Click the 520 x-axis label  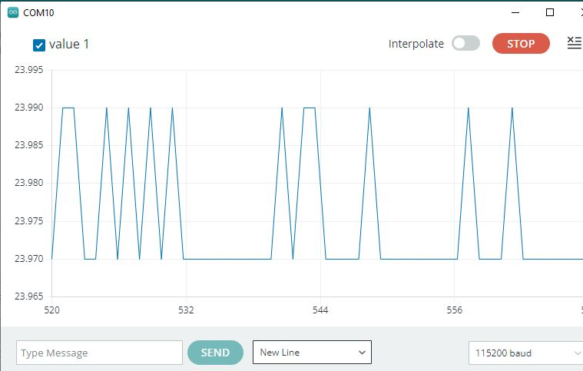point(51,310)
